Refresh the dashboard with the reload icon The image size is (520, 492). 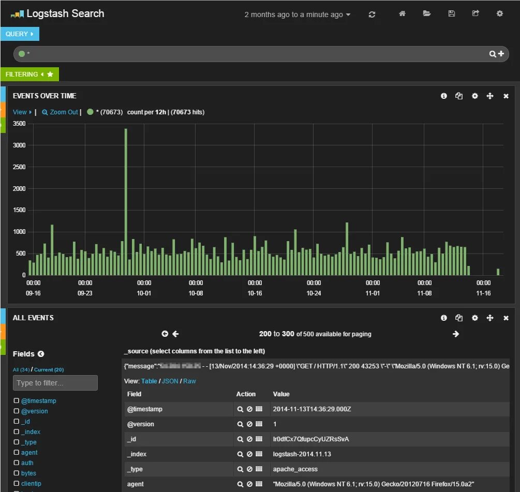point(372,14)
